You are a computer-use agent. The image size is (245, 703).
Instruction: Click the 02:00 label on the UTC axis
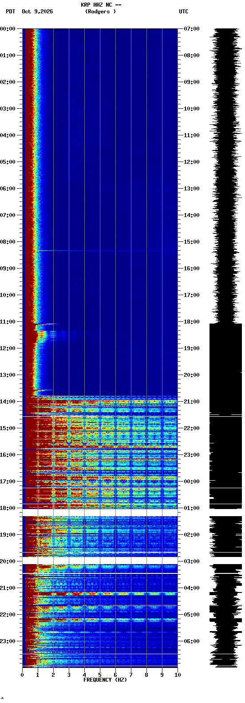(x=192, y=535)
